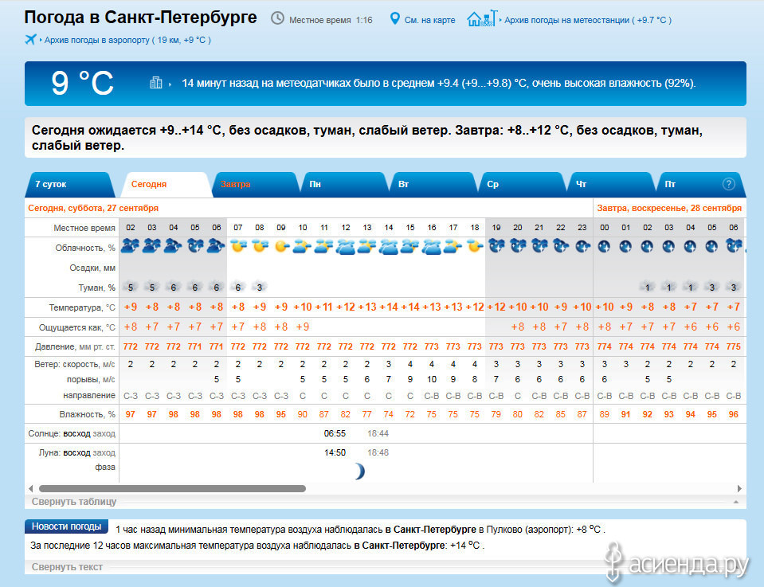
Task: Click the clear night icon for hour 00 tomorrow
Action: coord(604,247)
